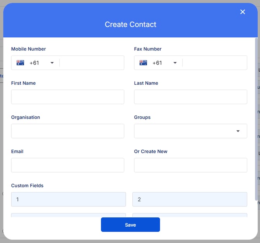Select the Last Name field
The height and width of the screenshot is (243, 260).
click(x=191, y=97)
